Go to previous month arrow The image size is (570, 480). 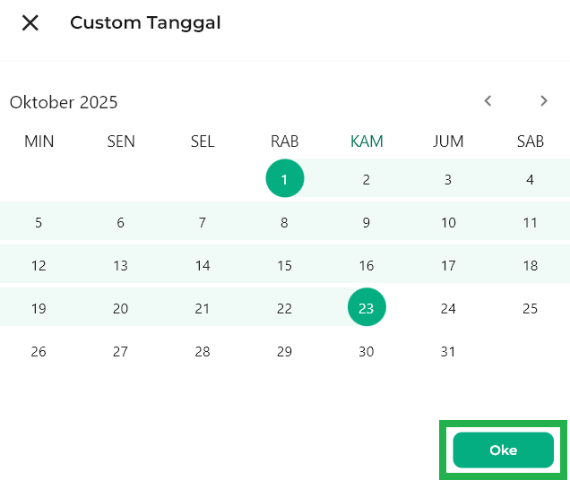[488, 101]
